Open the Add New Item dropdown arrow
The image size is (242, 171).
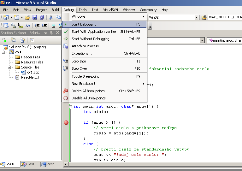[22, 17]
